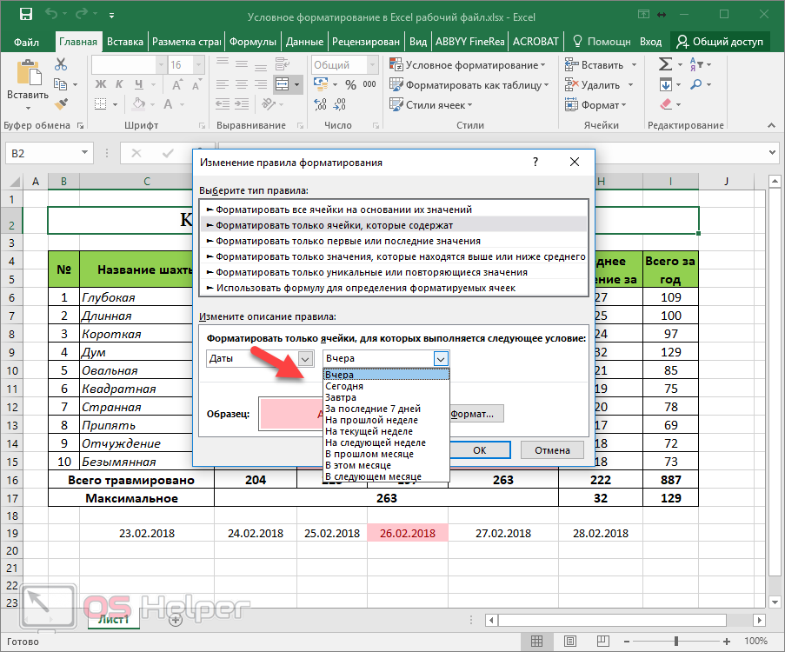The width and height of the screenshot is (785, 652).
Task: Switch to the Данные ribbon tab
Action: coord(304,42)
